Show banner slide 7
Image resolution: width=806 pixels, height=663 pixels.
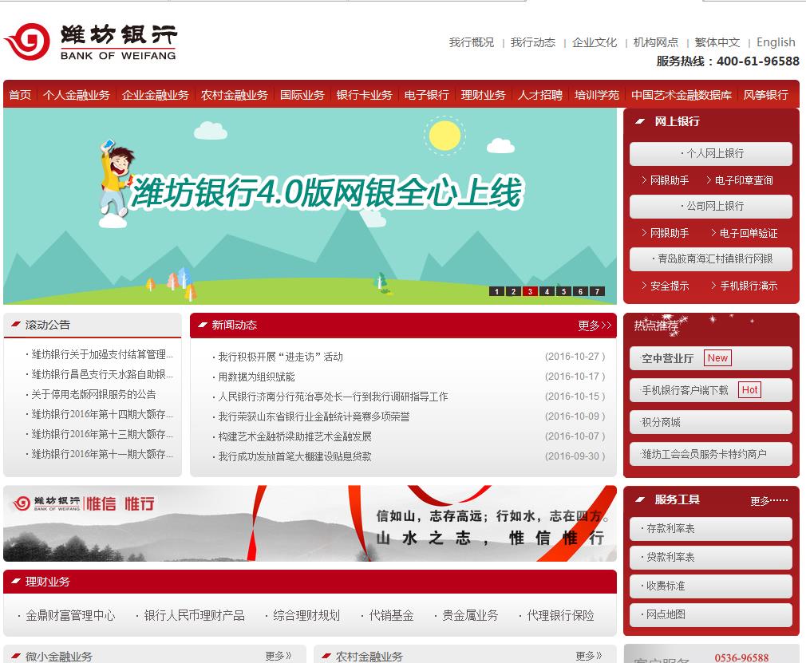point(597,291)
